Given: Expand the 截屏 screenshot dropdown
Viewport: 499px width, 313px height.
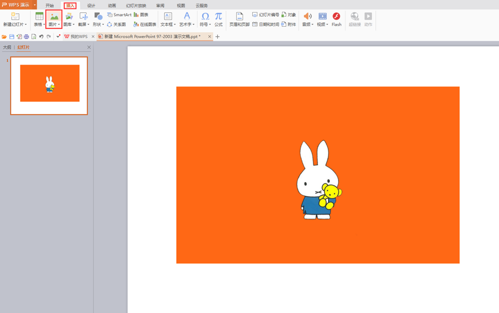Looking at the screenshot, I should [88, 25].
